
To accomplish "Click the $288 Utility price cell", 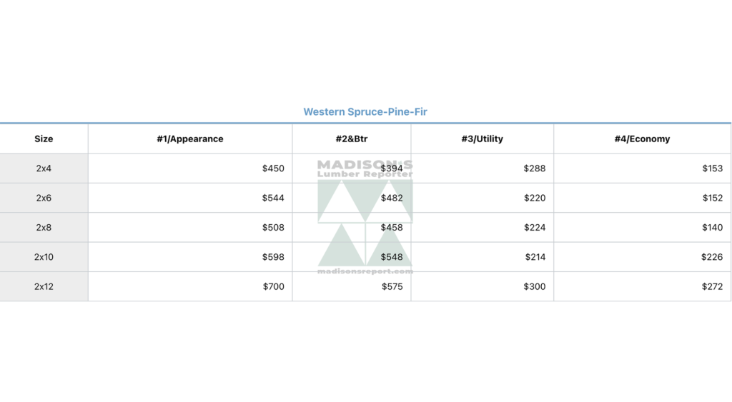I will tap(483, 169).
